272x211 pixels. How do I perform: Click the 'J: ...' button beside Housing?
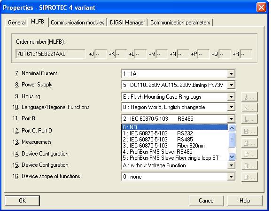tap(249, 97)
